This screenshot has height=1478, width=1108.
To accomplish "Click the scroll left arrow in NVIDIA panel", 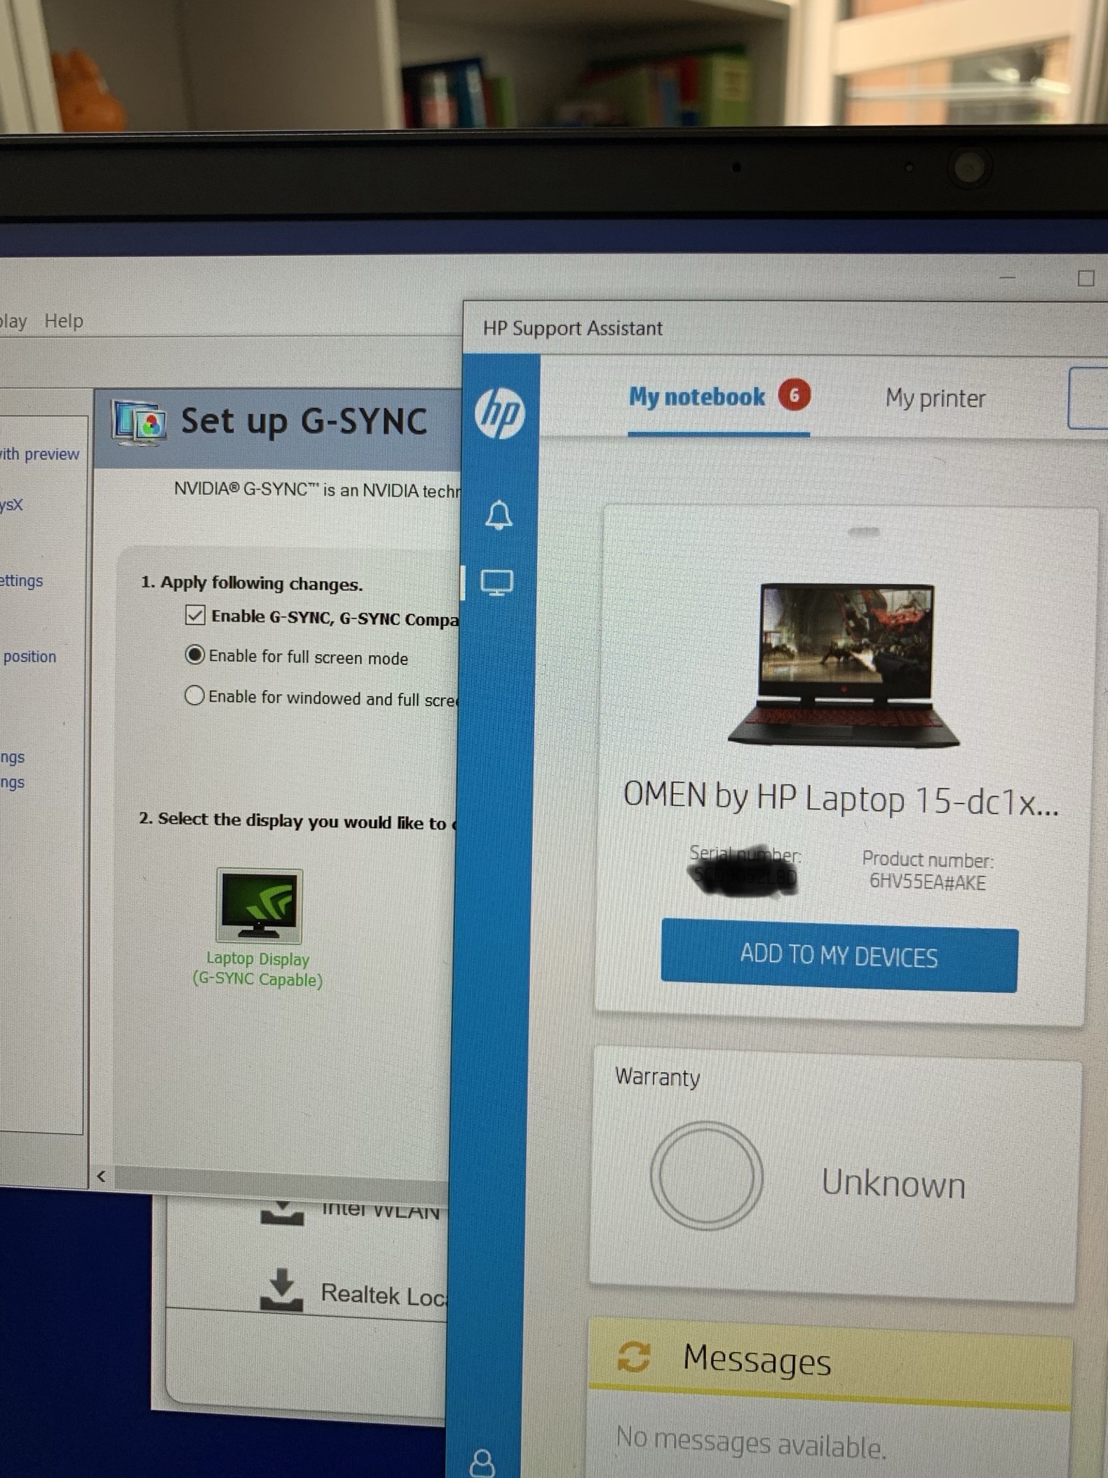I will point(101,1176).
